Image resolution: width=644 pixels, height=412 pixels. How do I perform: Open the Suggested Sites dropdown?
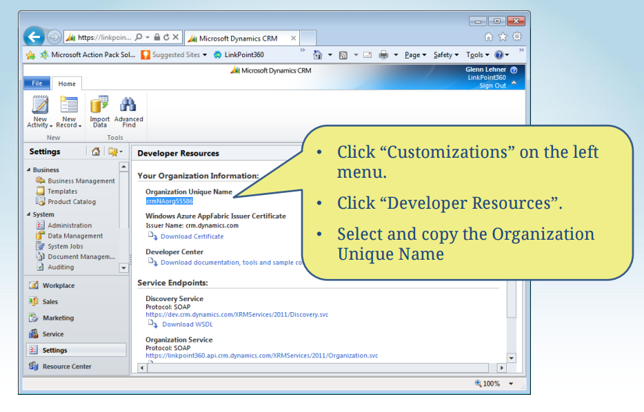[x=205, y=55]
